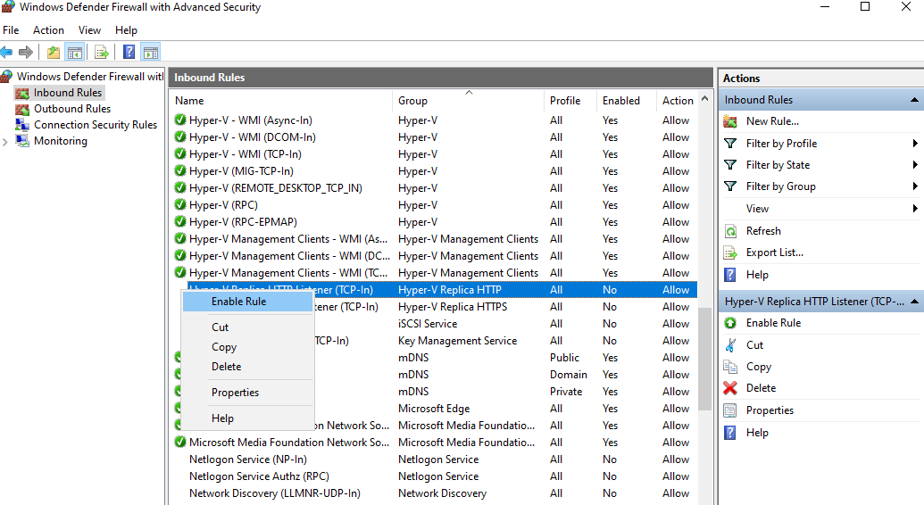This screenshot has height=505, width=924.
Task: Click the New Rule icon in Actions pane
Action: [x=730, y=121]
